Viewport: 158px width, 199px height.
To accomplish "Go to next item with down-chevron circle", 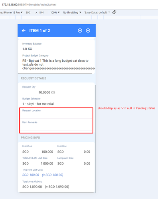I will click(x=88, y=31).
